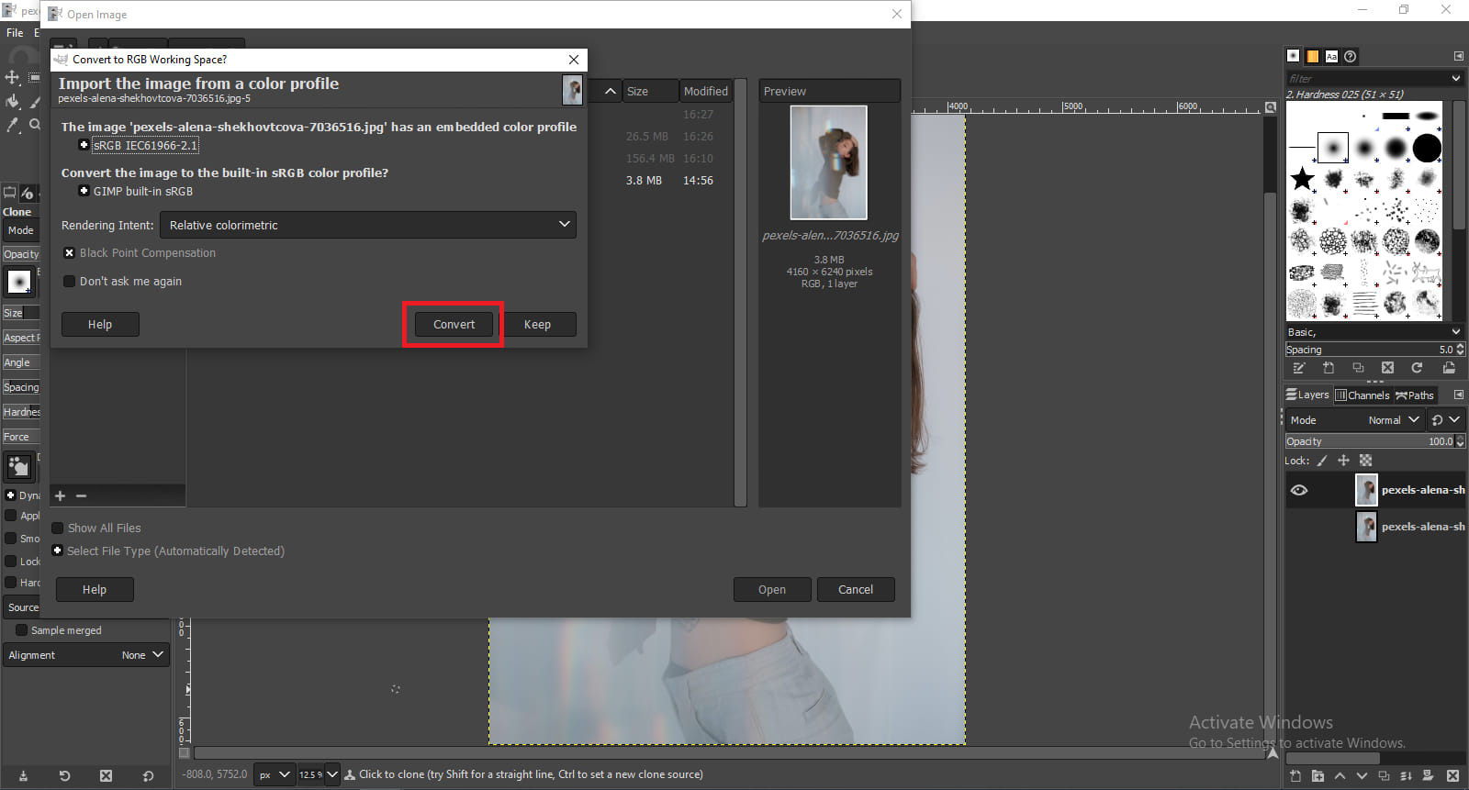This screenshot has width=1469, height=790.
Task: Remove a bookmark with the minus icon
Action: pyautogui.click(x=81, y=495)
